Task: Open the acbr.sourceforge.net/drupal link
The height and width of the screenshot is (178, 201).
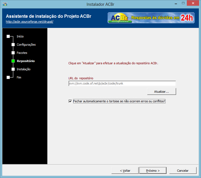Action: [x=29, y=22]
